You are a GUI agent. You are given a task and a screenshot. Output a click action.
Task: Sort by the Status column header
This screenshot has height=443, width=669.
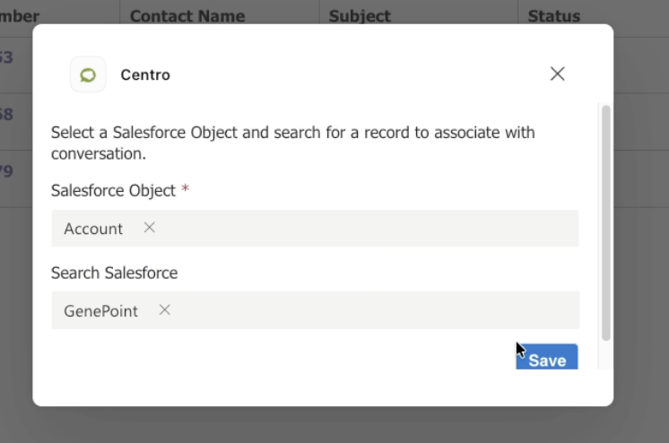[x=554, y=16]
